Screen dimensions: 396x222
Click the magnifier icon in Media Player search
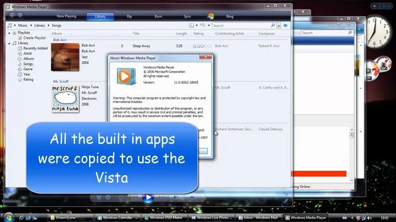tap(273, 25)
